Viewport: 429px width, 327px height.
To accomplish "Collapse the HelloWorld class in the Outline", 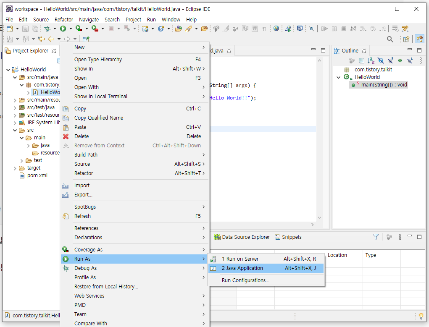I will pos(338,77).
